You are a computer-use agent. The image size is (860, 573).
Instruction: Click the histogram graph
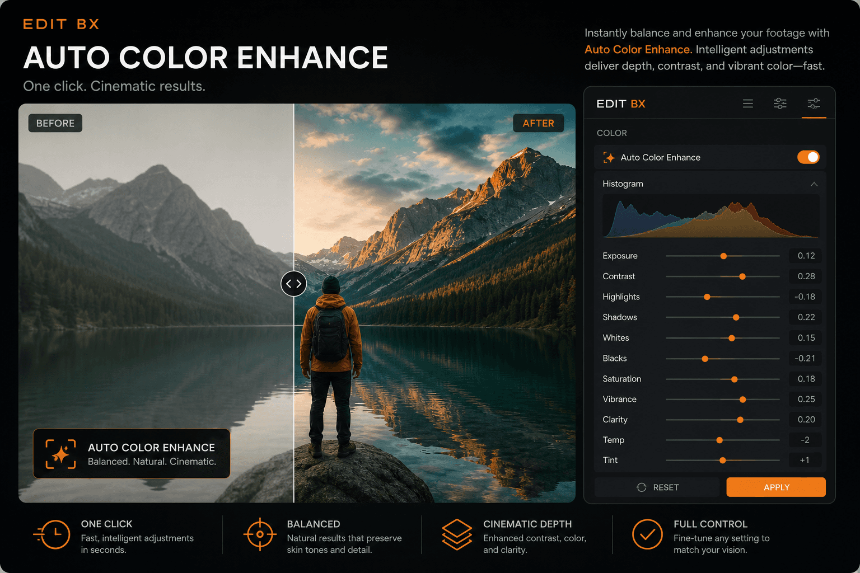click(711, 217)
